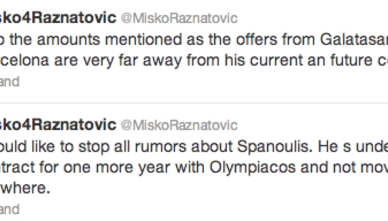Click the word 'where.' ending the second tweet

coord(25,188)
